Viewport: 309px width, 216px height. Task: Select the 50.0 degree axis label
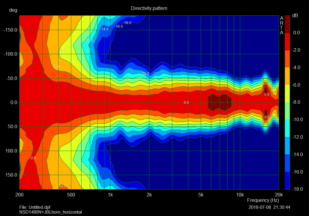click(x=13, y=126)
